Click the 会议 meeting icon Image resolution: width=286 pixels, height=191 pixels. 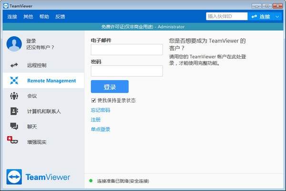click(x=14, y=96)
